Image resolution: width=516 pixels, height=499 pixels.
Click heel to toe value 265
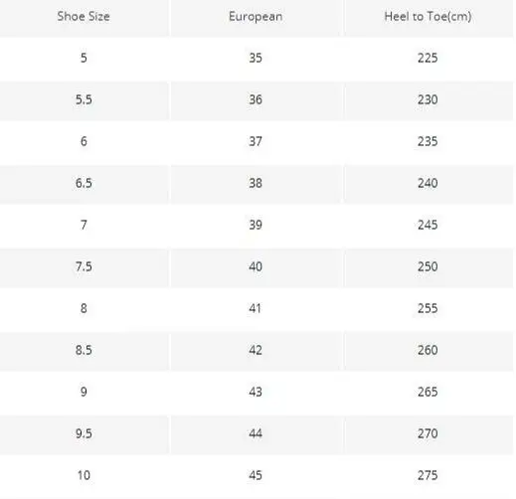coord(428,392)
